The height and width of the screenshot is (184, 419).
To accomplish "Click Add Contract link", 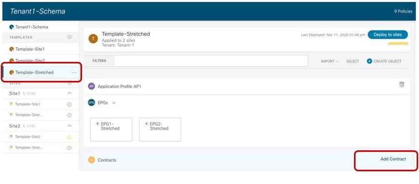I will (393, 159).
